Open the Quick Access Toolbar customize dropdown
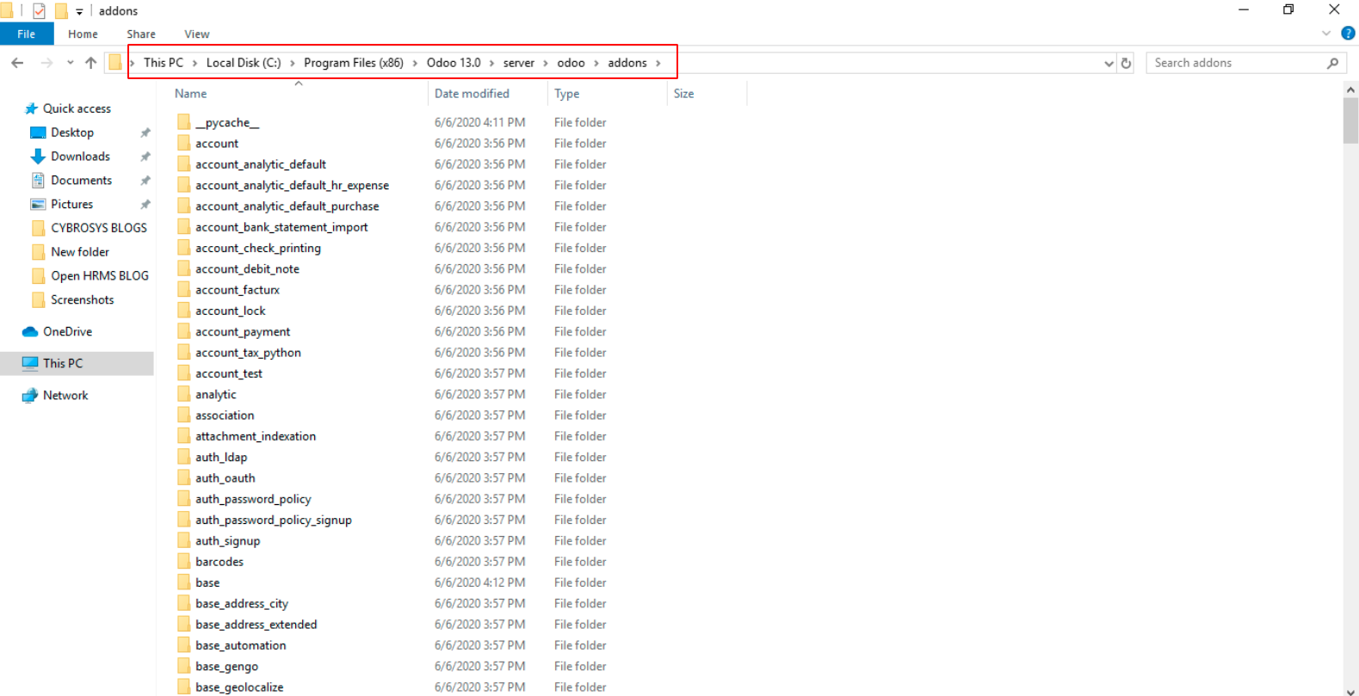Image resolution: width=1359 pixels, height=696 pixels. coord(79,11)
